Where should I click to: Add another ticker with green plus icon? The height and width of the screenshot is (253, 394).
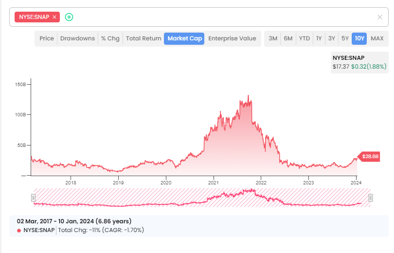(69, 17)
